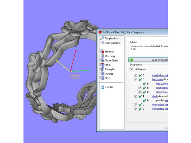This screenshot has width=191, height=143.
Task: Open the Profiles page icon
Action: click(x=103, y=87)
